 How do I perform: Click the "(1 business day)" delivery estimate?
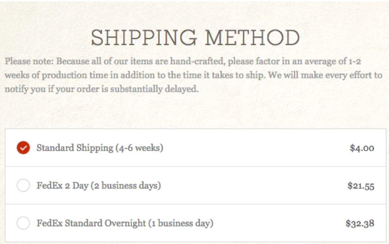[x=181, y=223]
